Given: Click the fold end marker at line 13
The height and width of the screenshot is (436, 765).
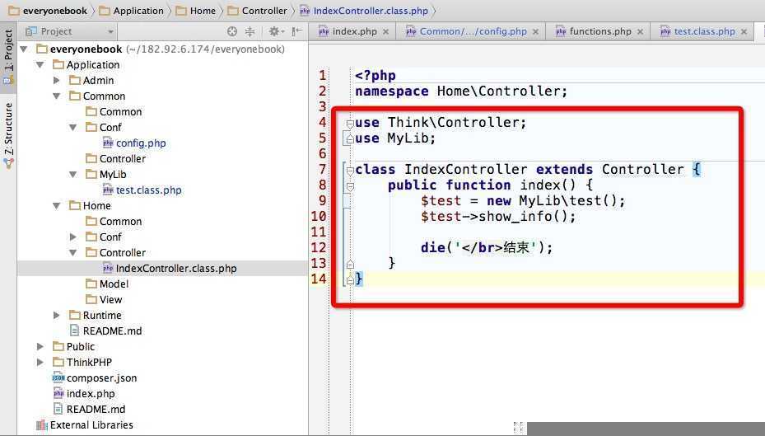Looking at the screenshot, I should 350,264.
